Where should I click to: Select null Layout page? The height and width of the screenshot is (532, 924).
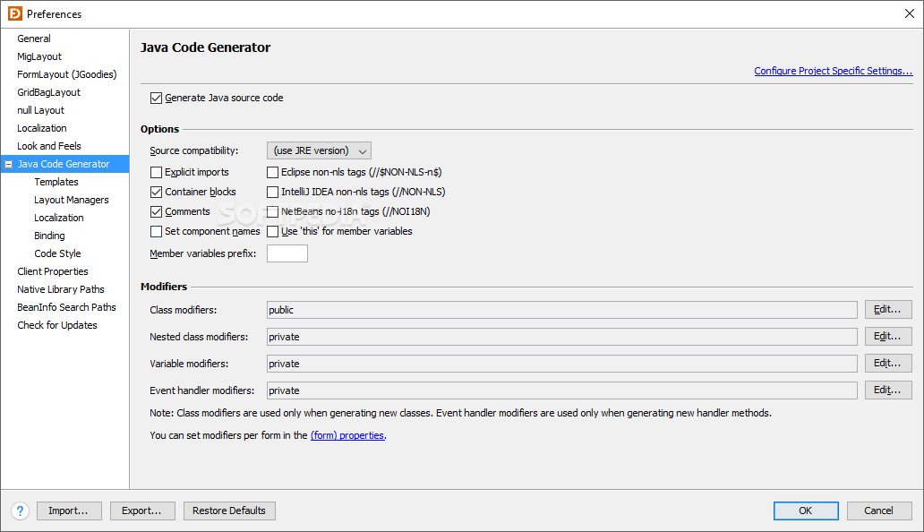coord(40,111)
